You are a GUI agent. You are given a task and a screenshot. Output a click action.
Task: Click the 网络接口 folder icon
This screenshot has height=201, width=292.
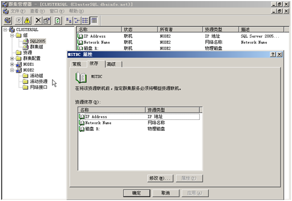click(26, 87)
